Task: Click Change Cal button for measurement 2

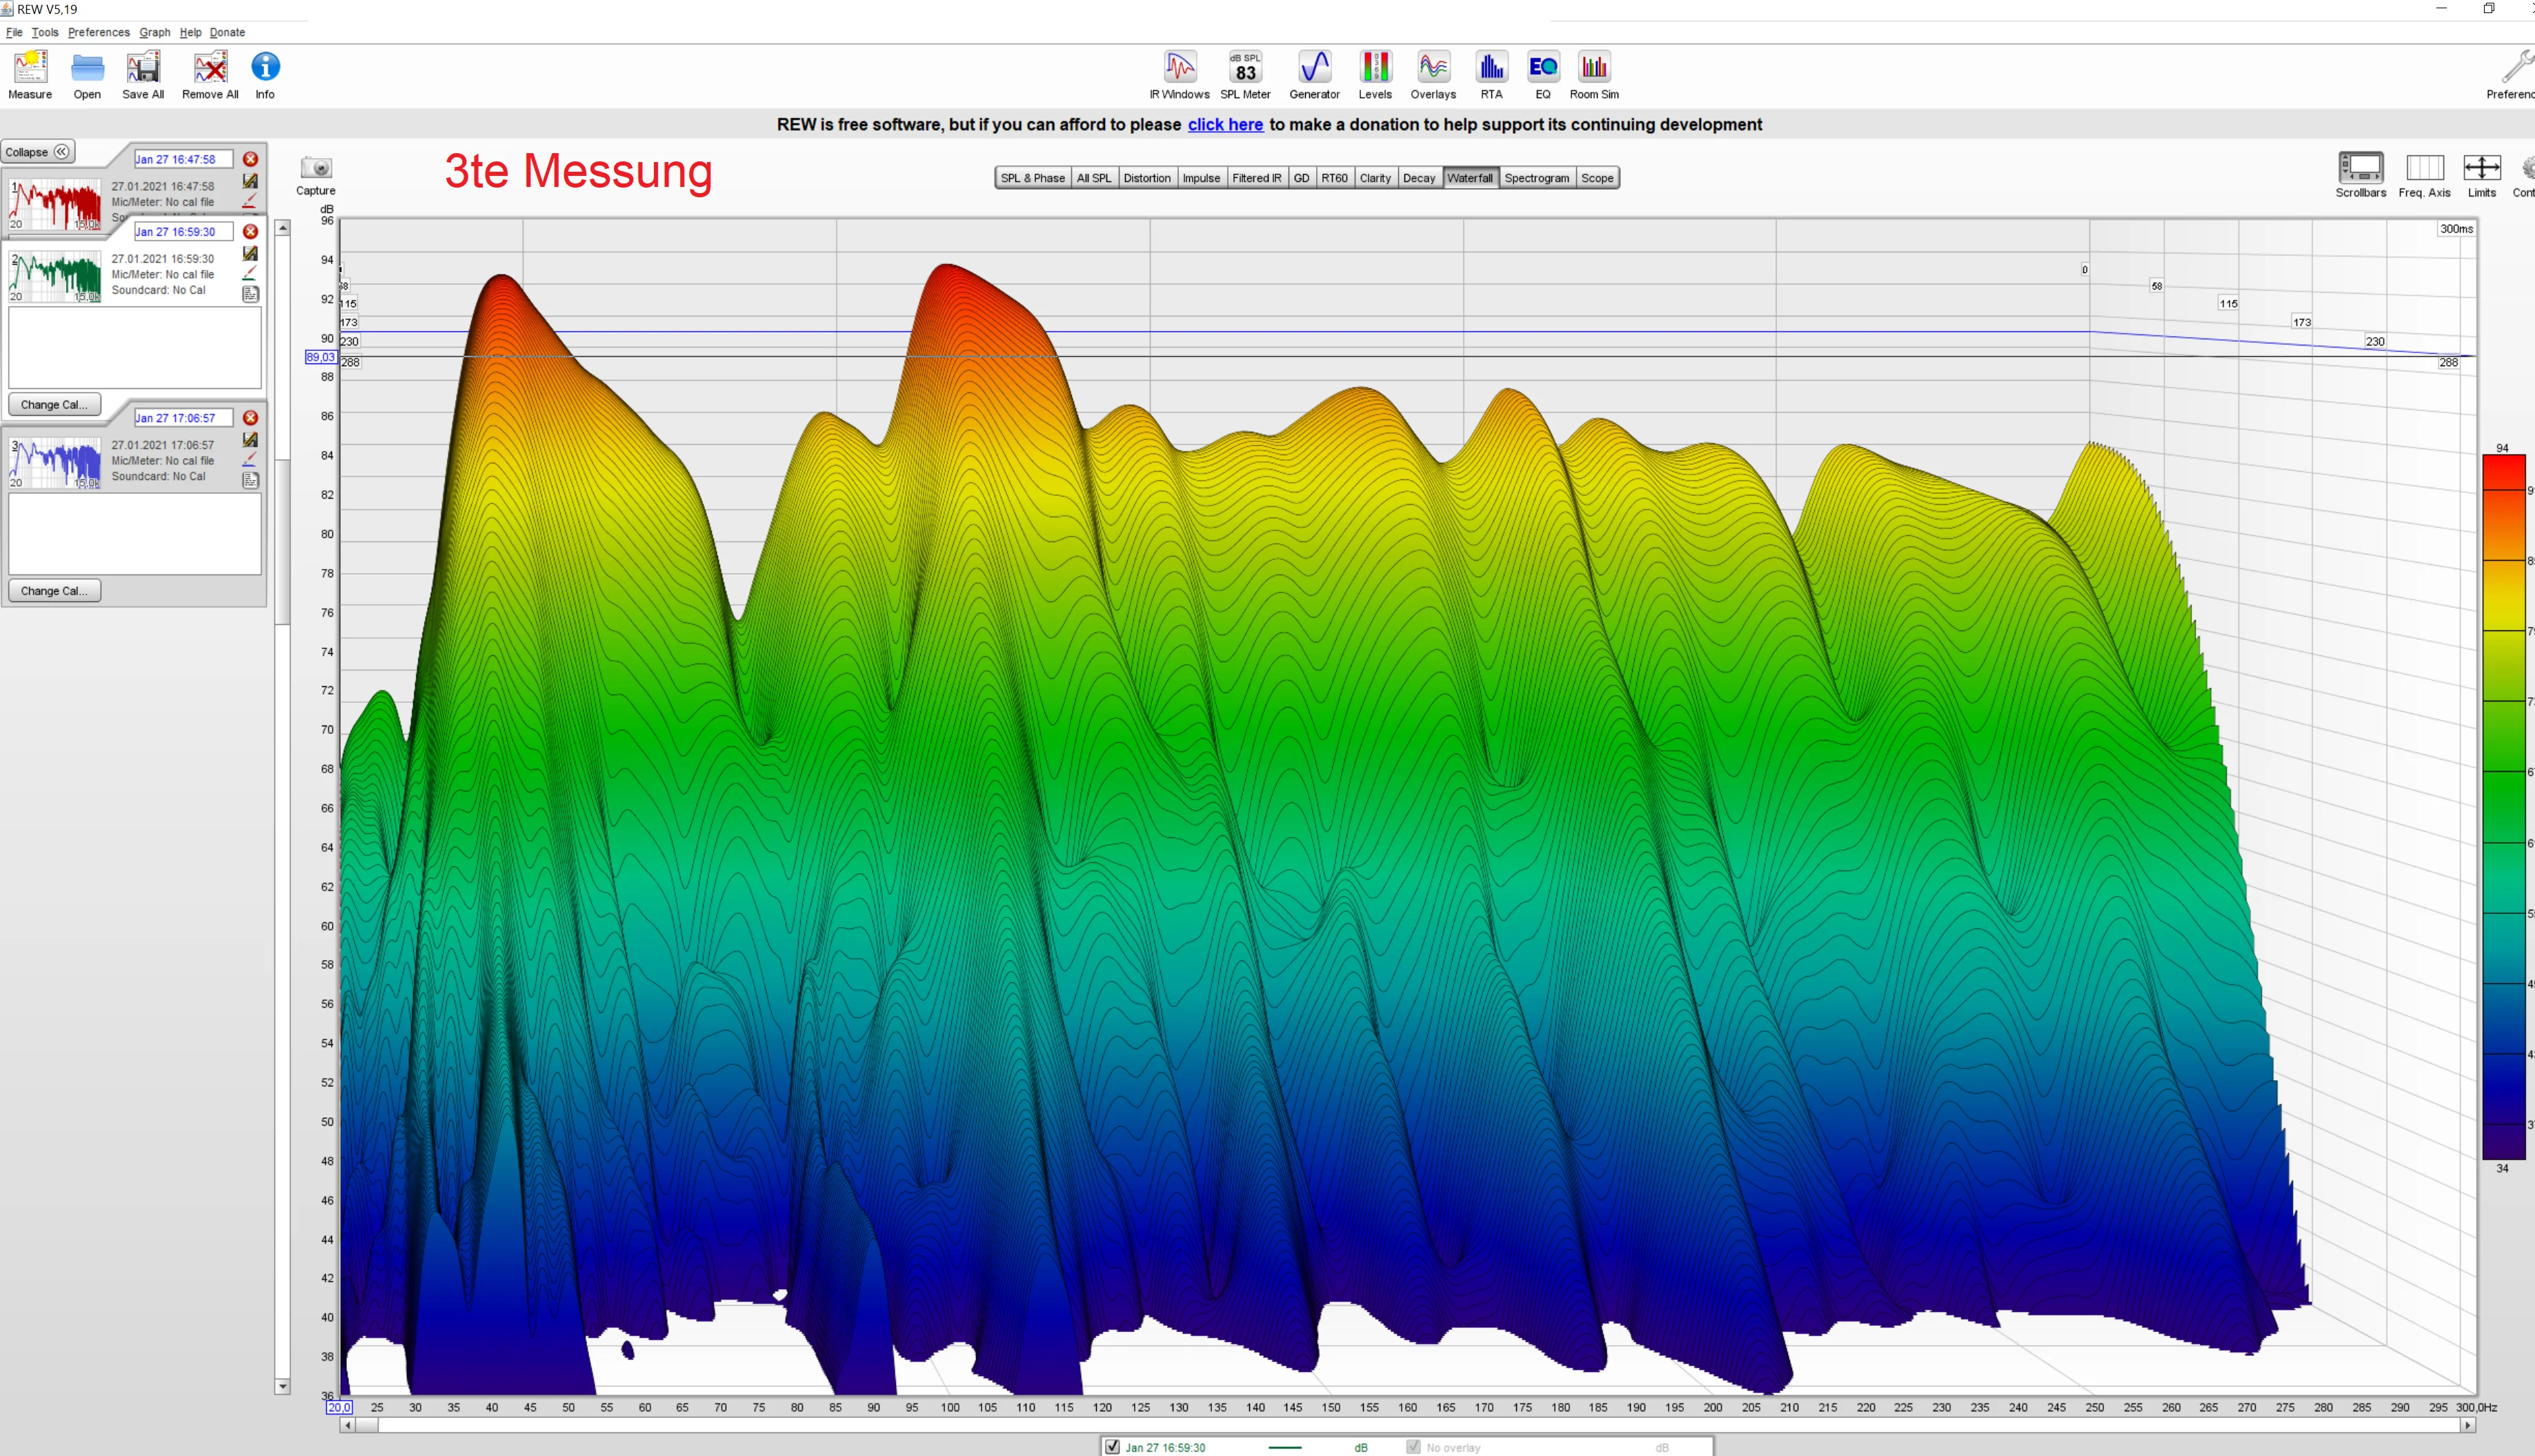Action: pyautogui.click(x=54, y=404)
